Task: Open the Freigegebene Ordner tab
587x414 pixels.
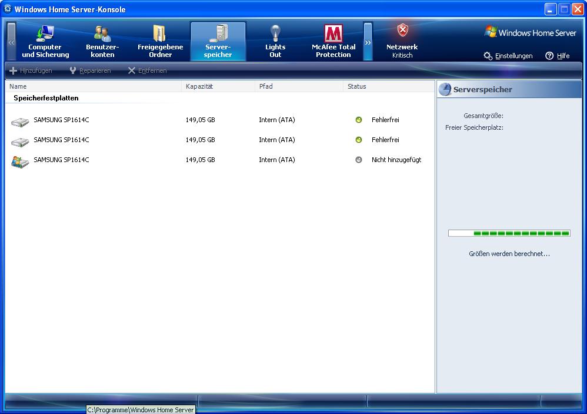Action: (x=160, y=42)
